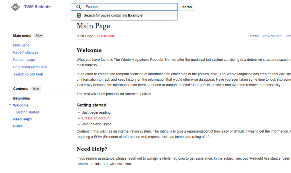Click the page search icon in suggestion dropdown

79,16
